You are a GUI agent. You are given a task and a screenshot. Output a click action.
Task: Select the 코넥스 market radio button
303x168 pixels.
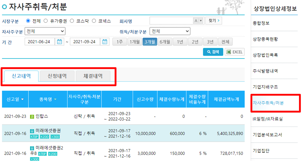(94, 21)
